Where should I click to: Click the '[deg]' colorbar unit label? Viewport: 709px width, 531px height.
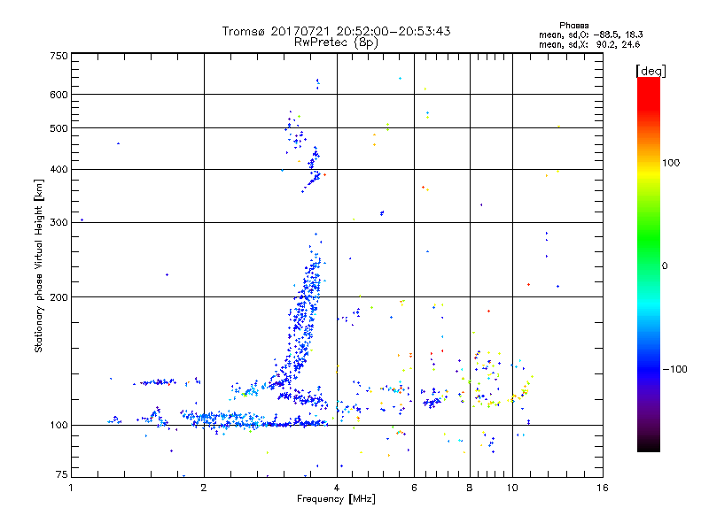point(651,71)
